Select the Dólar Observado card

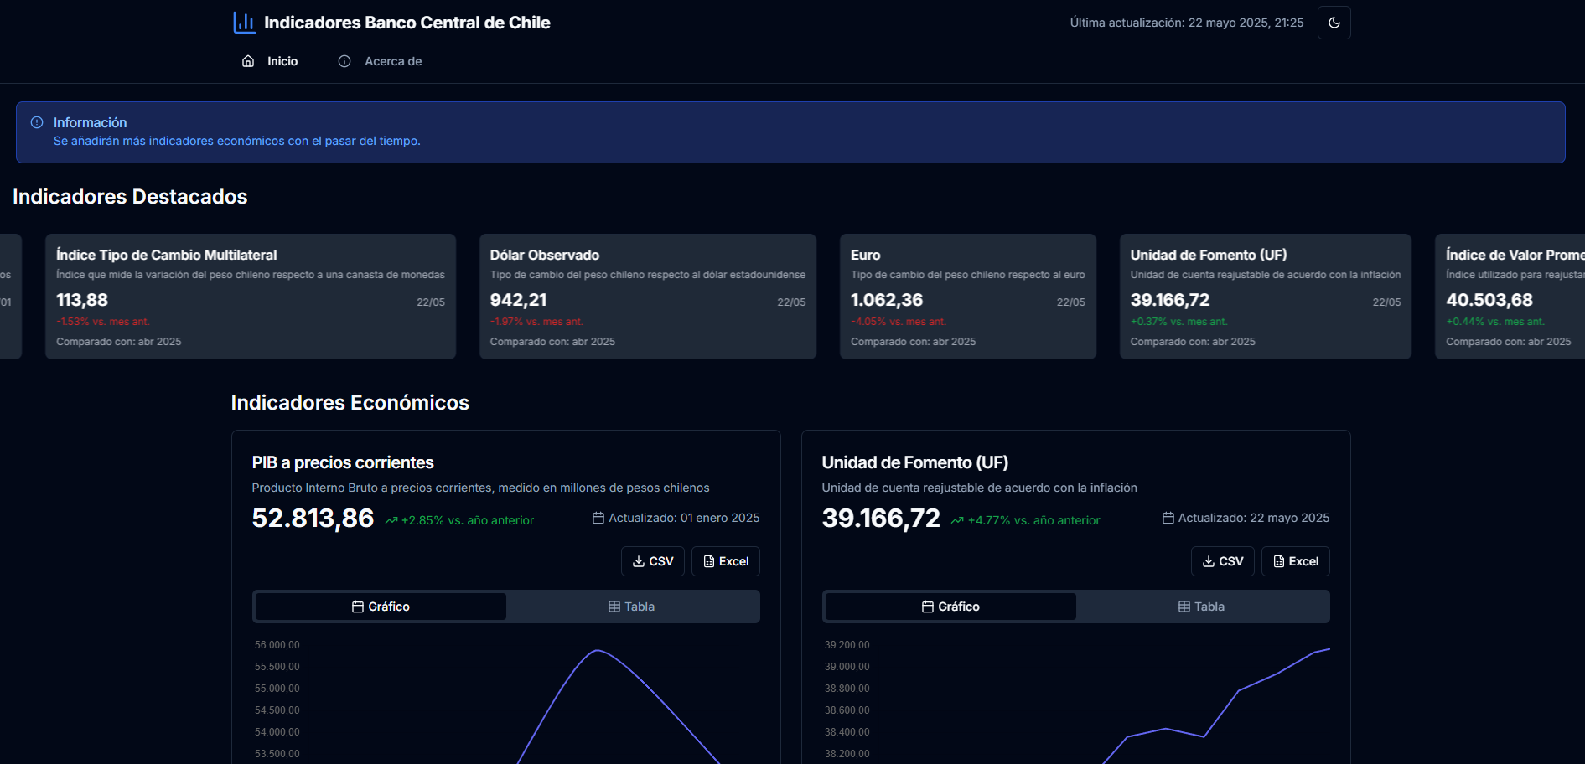point(647,297)
